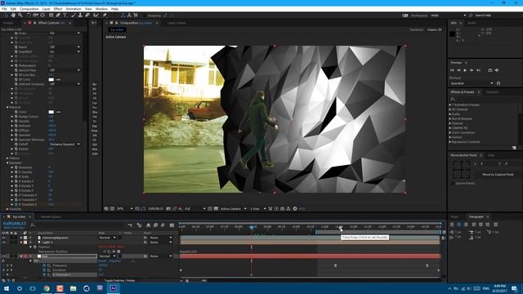The width and height of the screenshot is (523, 294).
Task: Open the Composition menu
Action: (29, 9)
